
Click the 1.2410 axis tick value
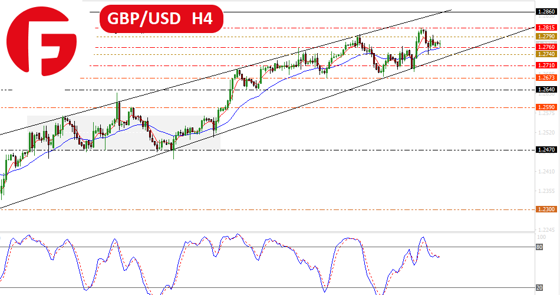click(x=545, y=172)
